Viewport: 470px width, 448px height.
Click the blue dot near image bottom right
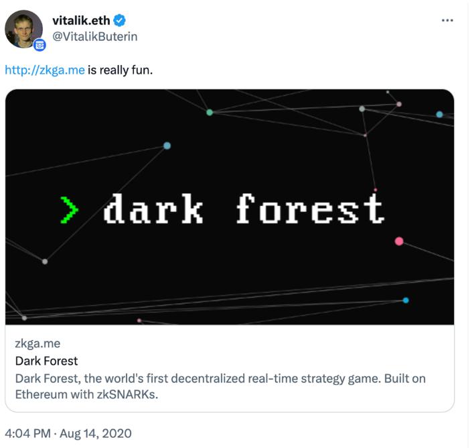click(406, 300)
